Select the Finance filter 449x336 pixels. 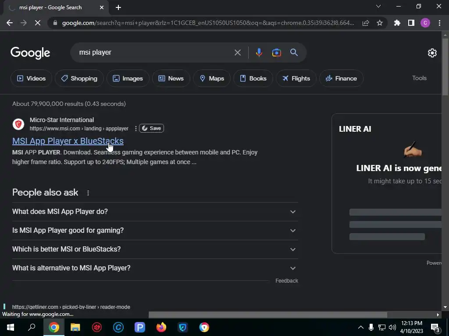(341, 78)
